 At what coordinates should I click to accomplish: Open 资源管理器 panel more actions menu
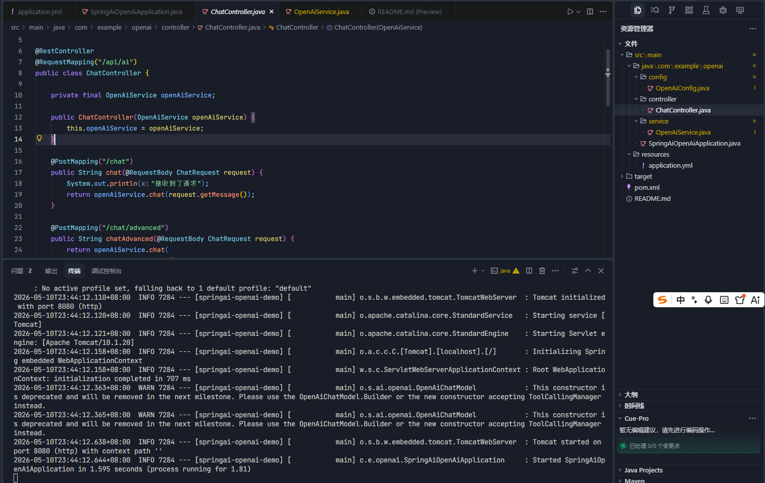[752, 29]
